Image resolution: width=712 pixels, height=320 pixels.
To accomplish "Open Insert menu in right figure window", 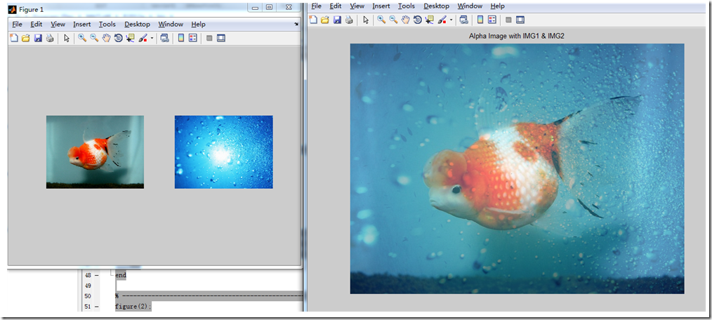I will [381, 6].
